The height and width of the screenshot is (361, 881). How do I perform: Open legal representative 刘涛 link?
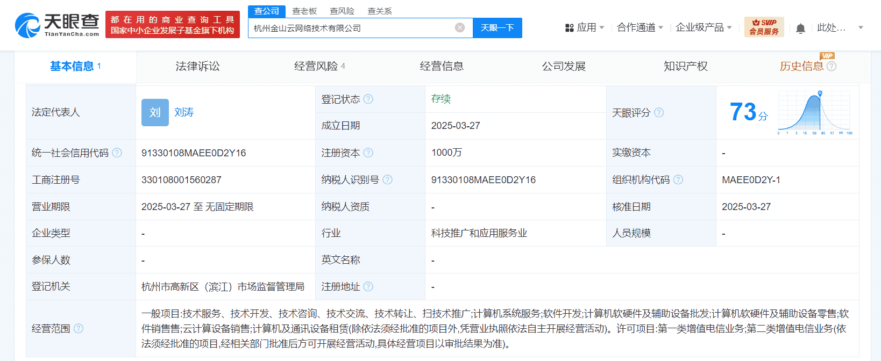(184, 112)
